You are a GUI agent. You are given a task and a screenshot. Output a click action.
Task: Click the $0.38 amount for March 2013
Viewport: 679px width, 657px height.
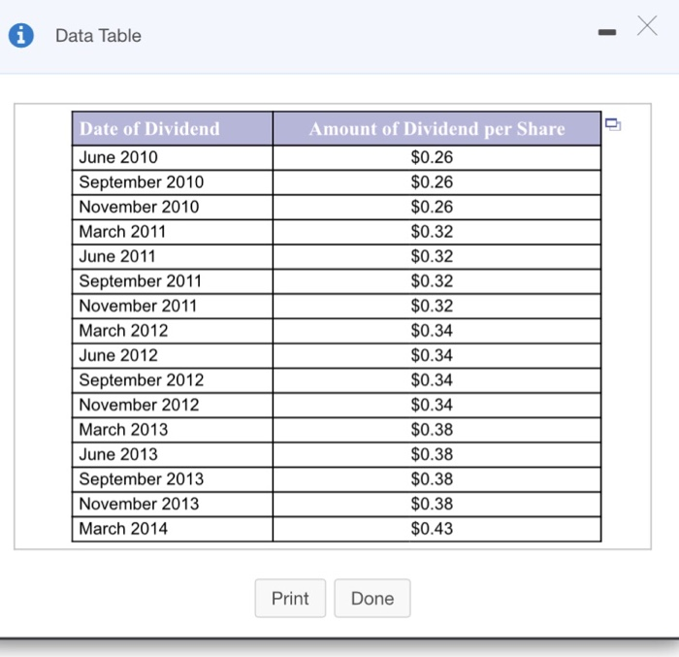(x=436, y=430)
